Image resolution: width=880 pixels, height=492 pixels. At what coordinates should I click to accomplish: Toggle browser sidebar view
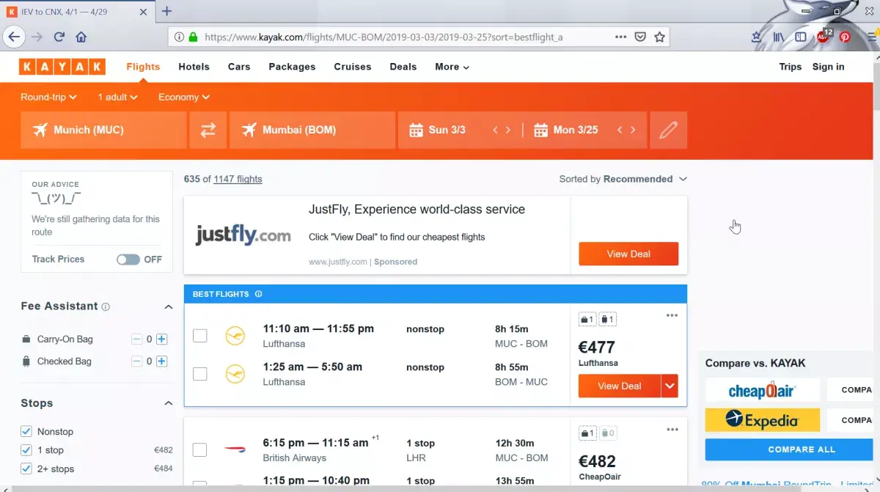pyautogui.click(x=801, y=37)
